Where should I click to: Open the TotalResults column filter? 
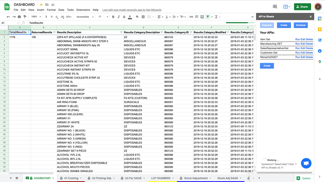tap(29, 32)
